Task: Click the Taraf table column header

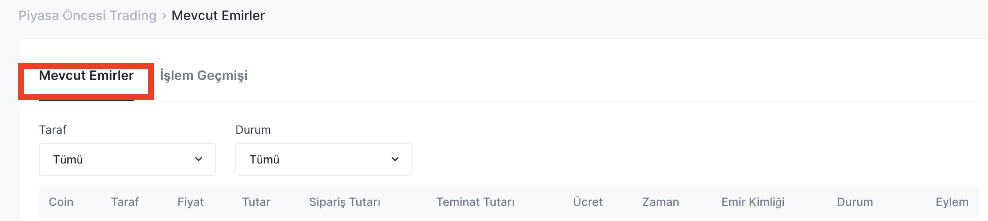Action: point(125,202)
